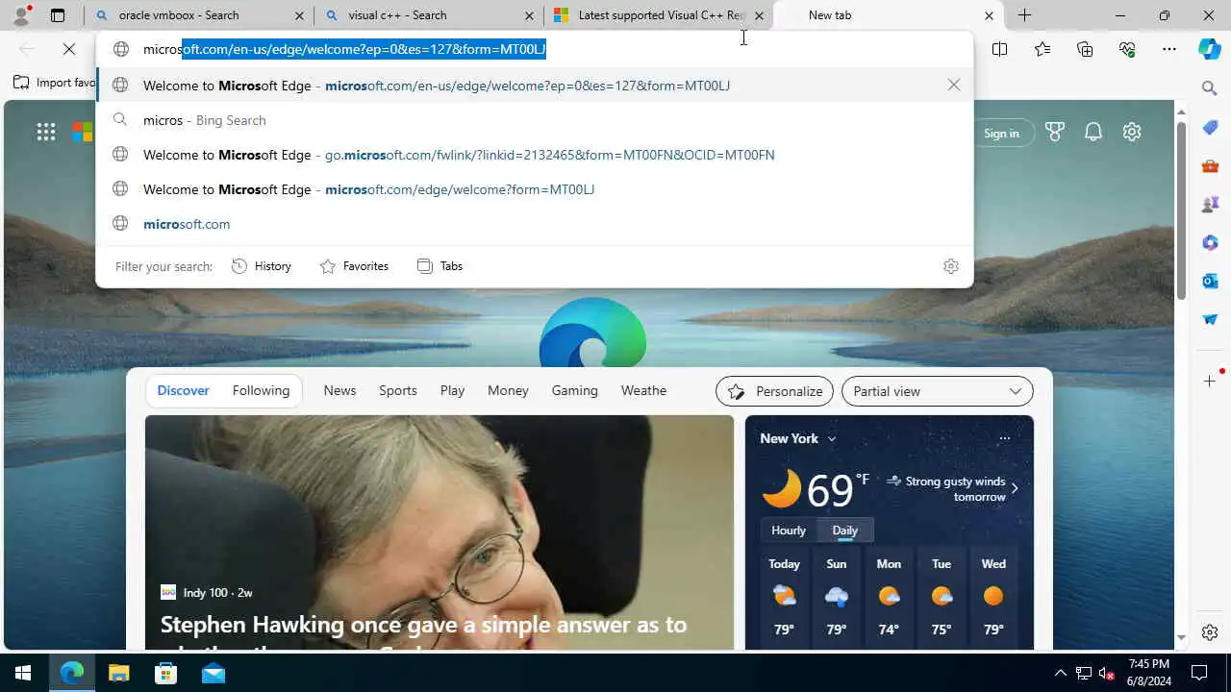Open File Explorer from the taskbar
This screenshot has height=692, width=1231.
click(x=118, y=673)
